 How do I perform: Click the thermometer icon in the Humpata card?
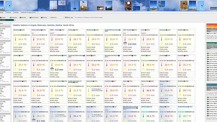(x=180, y=65)
